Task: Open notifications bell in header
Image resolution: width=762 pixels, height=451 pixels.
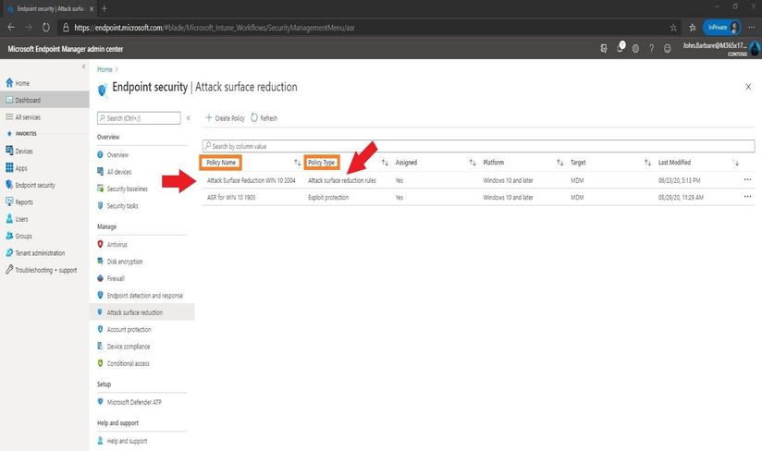Action: coord(621,47)
